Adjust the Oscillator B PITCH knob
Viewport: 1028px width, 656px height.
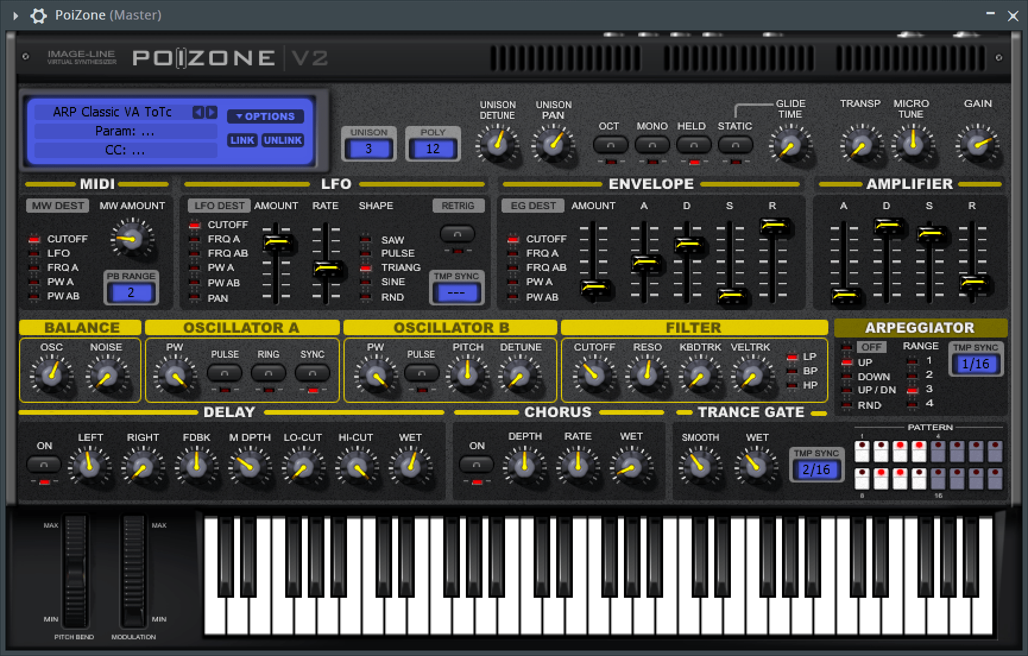(x=468, y=376)
